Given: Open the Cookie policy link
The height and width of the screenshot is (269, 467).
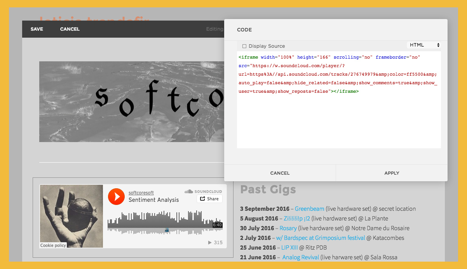Looking at the screenshot, I should coord(53,245).
